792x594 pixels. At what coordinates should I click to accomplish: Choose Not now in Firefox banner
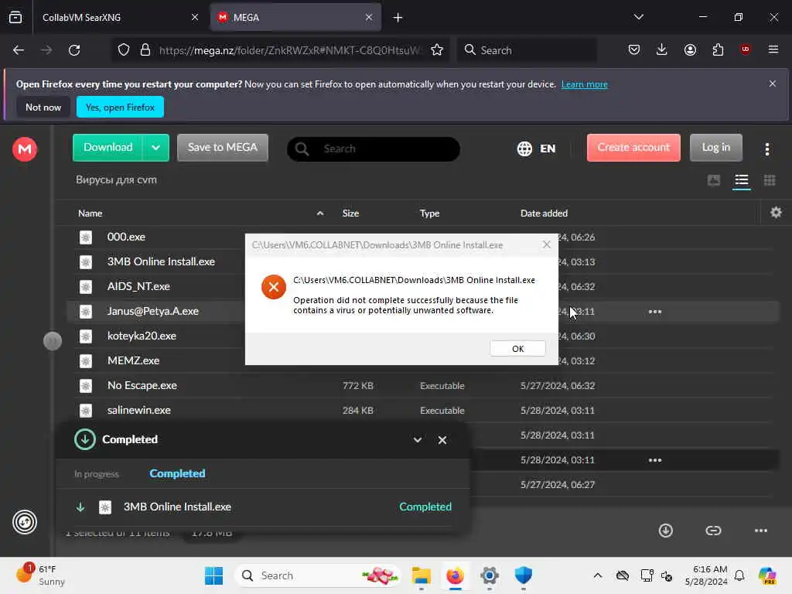43,107
